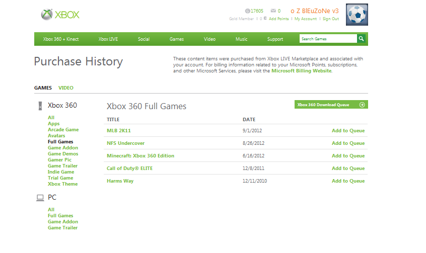This screenshot has height=253, width=426.
Task: Open the Games nav menu
Action: pos(177,39)
